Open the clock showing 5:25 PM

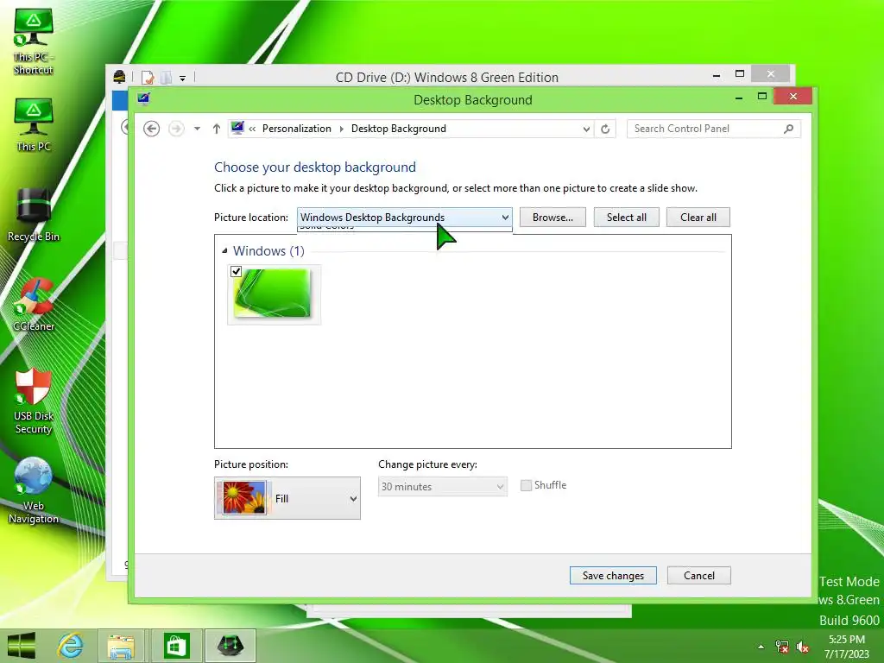click(847, 646)
